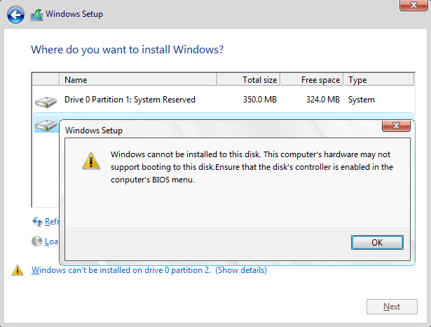Click the back arrow button
This screenshot has height=327, width=431.
click(x=15, y=14)
